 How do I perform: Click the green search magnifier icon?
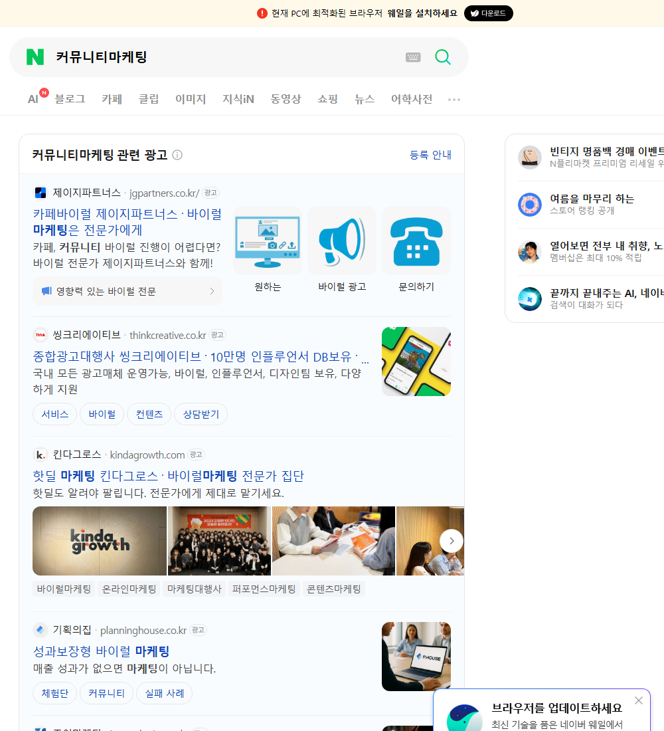click(443, 57)
